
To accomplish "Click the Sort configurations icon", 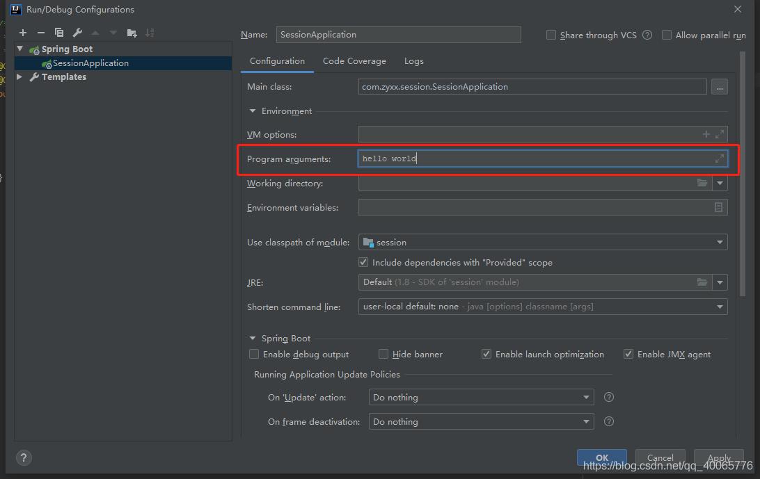I will point(150,33).
